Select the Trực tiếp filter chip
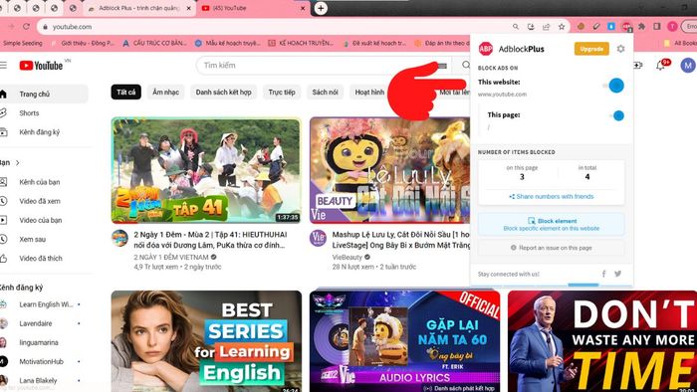Image resolution: width=697 pixels, height=392 pixels. (x=282, y=92)
